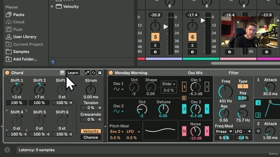Click the piano keys icon in Chord
280x157 pixels.
click(x=62, y=73)
